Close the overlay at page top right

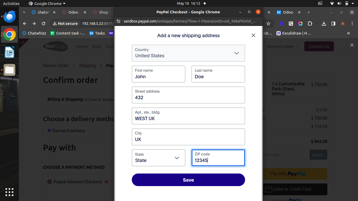click(352, 45)
